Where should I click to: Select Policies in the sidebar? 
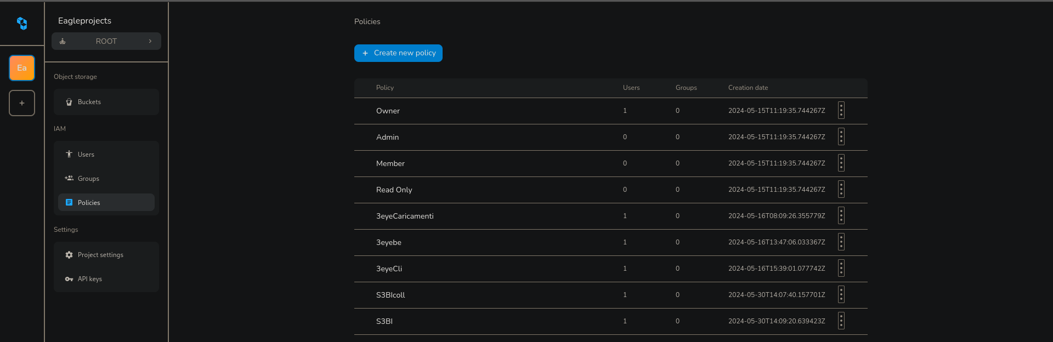89,203
